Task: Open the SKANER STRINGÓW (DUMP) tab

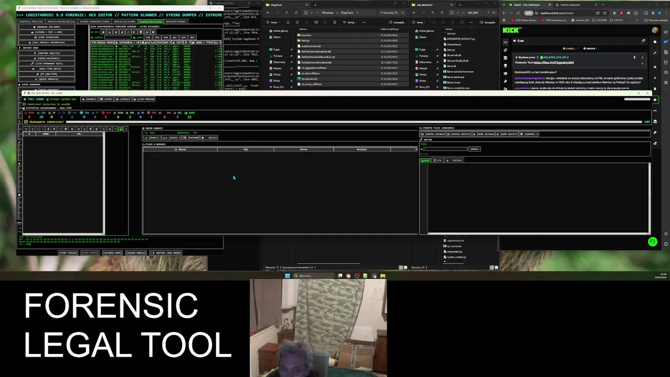Action: point(94,21)
